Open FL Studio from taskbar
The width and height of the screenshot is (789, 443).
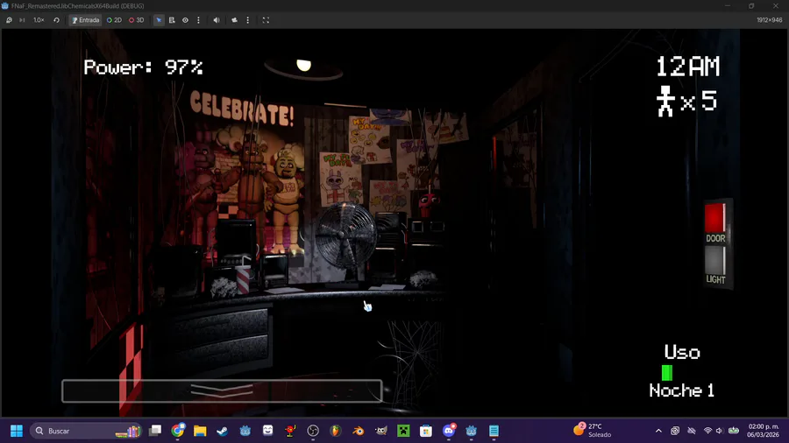[x=336, y=431]
